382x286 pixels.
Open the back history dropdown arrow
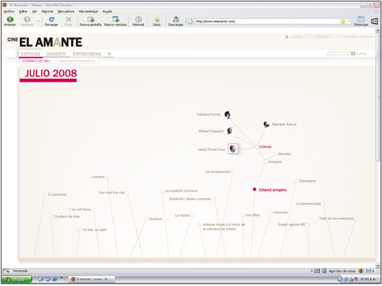click(x=38, y=21)
